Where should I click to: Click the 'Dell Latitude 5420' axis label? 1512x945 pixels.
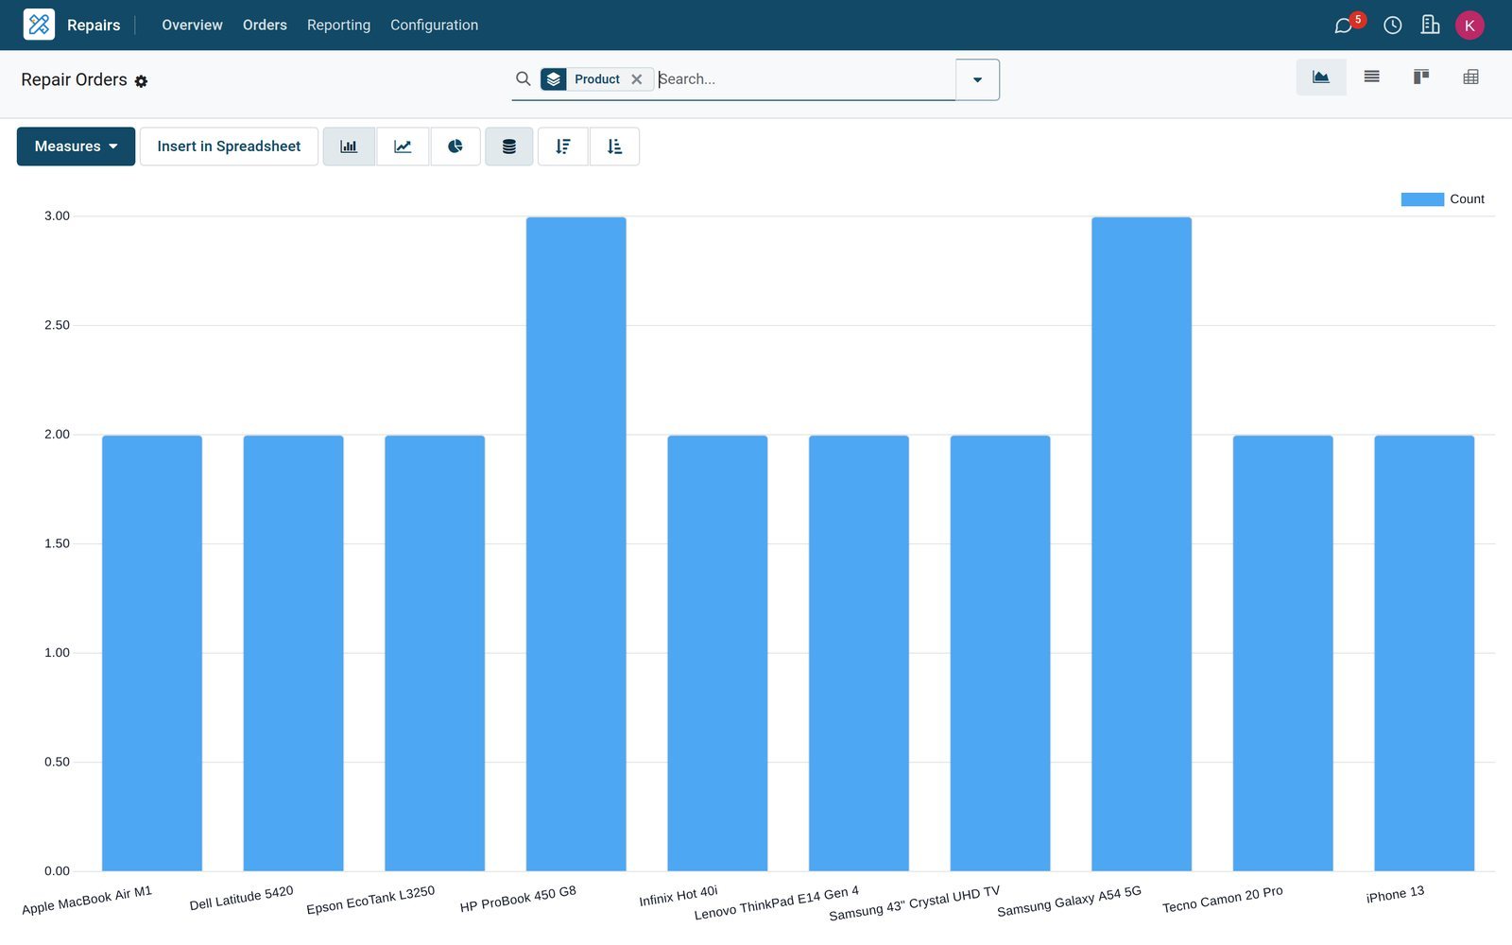point(242,898)
